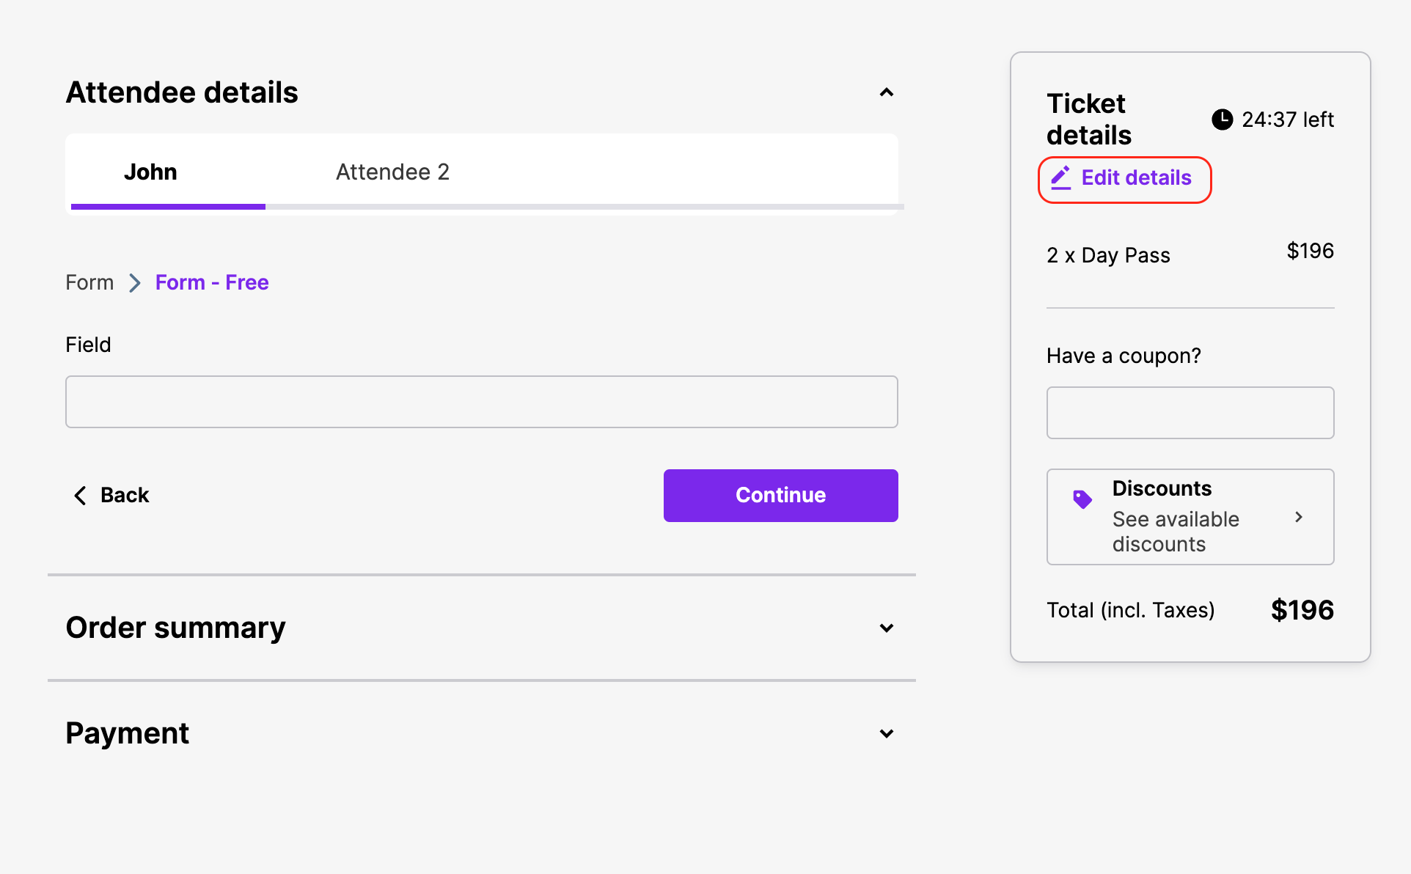Open the Discounts card

(1190, 517)
